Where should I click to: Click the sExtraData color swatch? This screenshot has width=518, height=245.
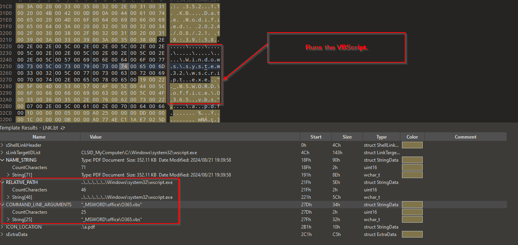point(412,234)
